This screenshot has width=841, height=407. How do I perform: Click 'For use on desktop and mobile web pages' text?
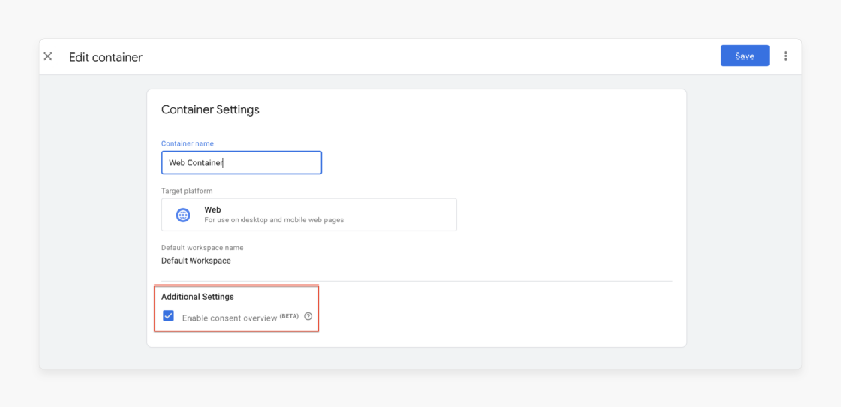point(274,220)
